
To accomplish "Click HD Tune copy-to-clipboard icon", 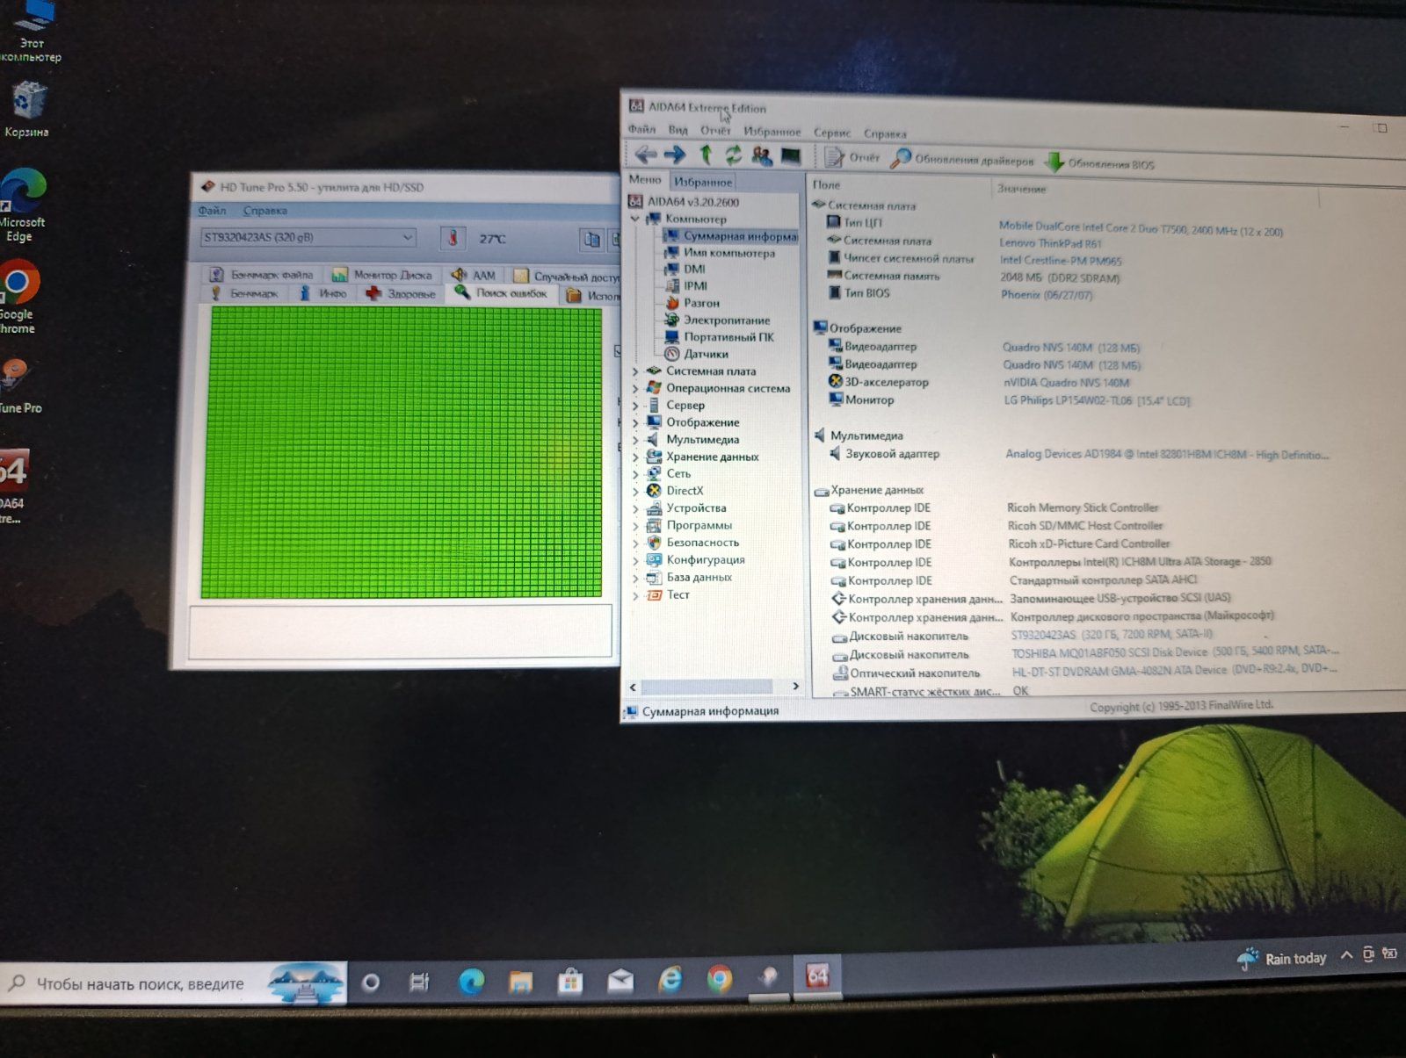I will pyautogui.click(x=592, y=240).
